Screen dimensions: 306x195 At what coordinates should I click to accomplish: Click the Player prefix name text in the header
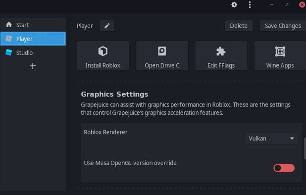click(x=85, y=26)
